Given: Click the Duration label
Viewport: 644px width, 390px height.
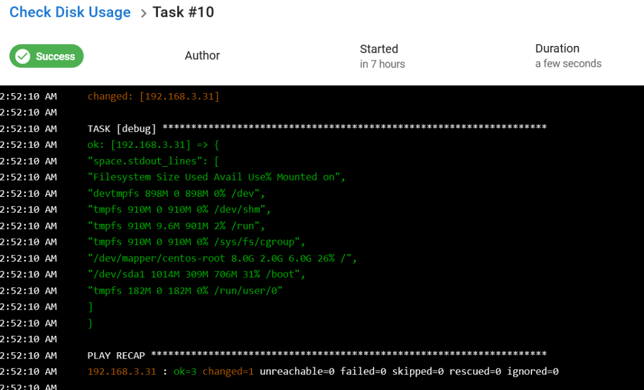Looking at the screenshot, I should [x=557, y=48].
